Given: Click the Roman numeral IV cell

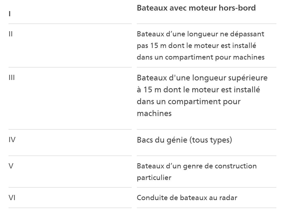Looking at the screenshot, I should coord(12,140).
